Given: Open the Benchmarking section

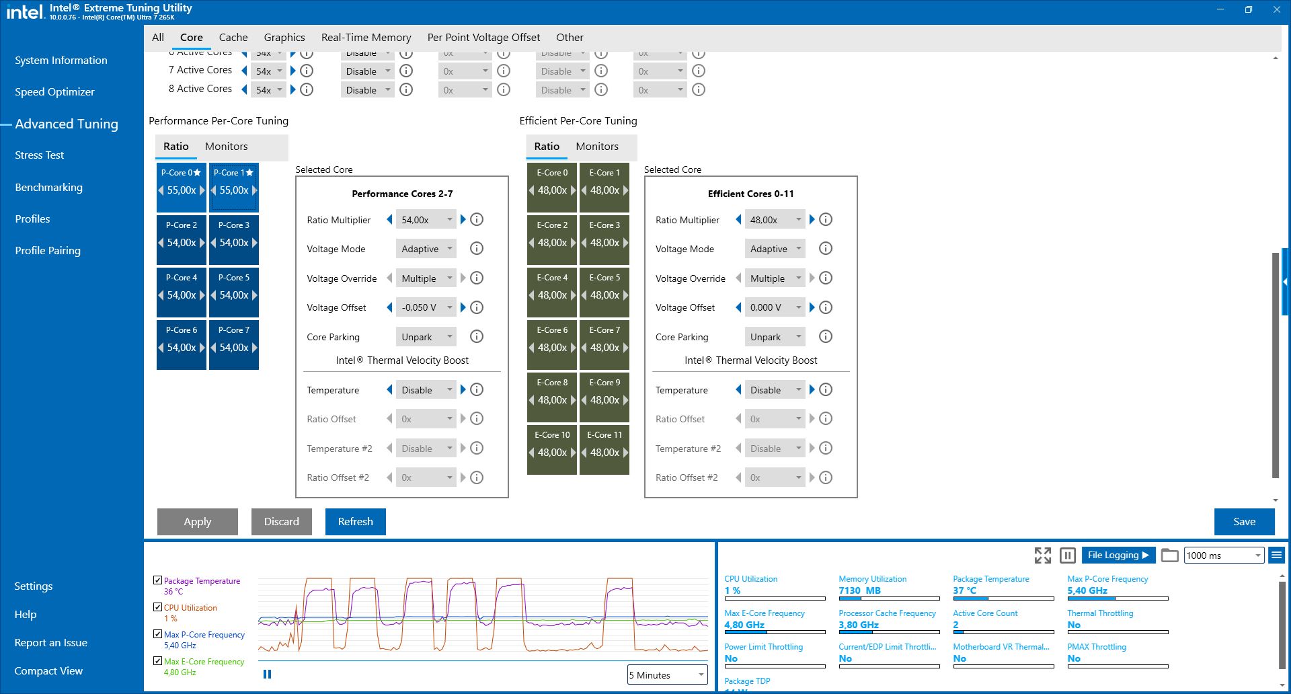Looking at the screenshot, I should click(49, 188).
